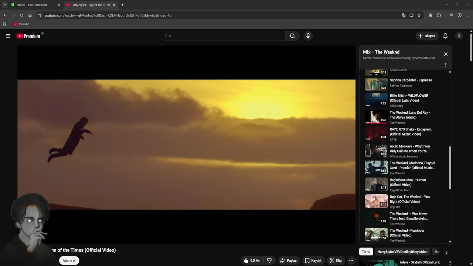Viewport: 473px width, 266px height.
Task: Close the Harry Styles YouTube tab
Action: tap(114, 5)
